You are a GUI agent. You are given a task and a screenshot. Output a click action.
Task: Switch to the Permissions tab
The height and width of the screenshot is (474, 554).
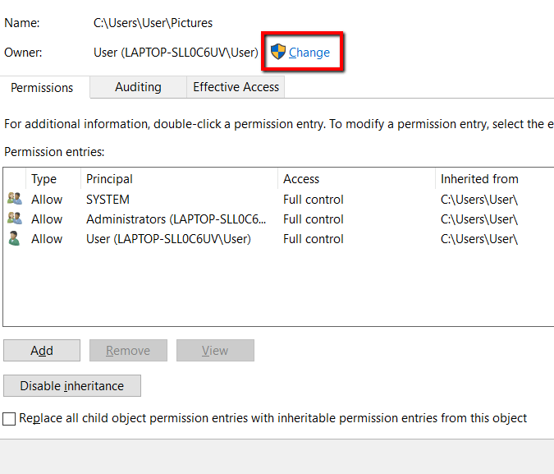pos(42,87)
